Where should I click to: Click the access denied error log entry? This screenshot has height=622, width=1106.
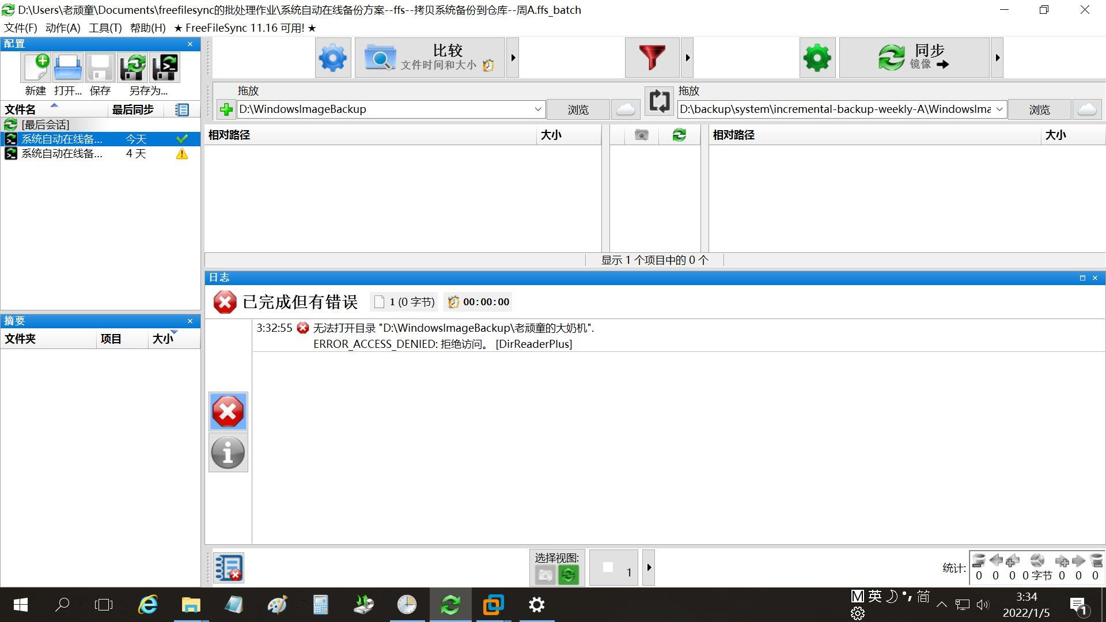pos(678,336)
